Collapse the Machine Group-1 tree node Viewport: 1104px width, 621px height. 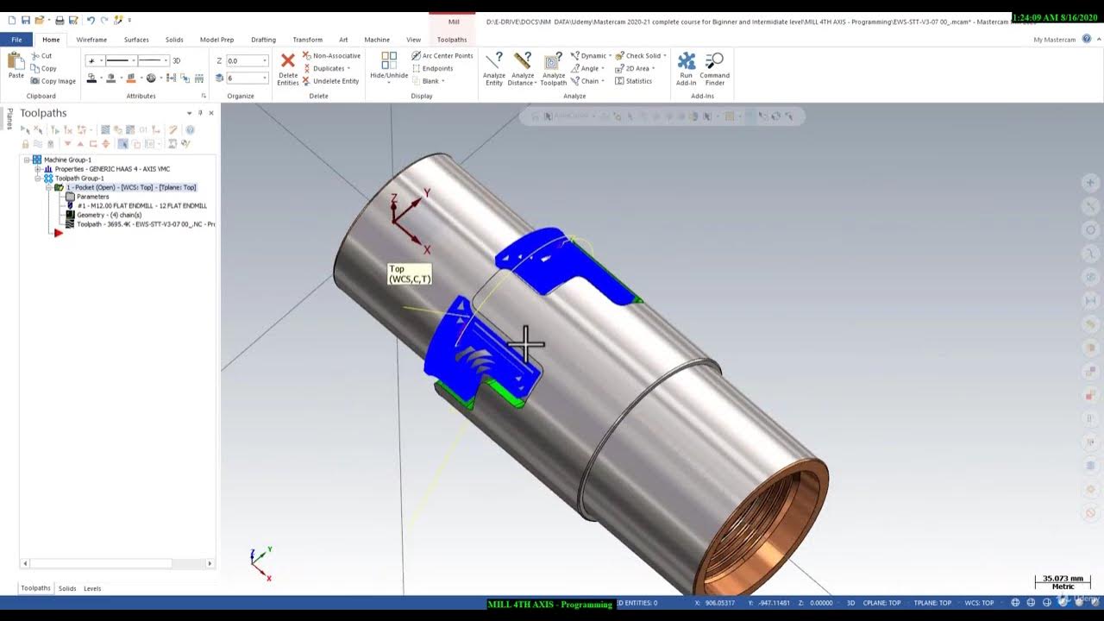[27, 160]
